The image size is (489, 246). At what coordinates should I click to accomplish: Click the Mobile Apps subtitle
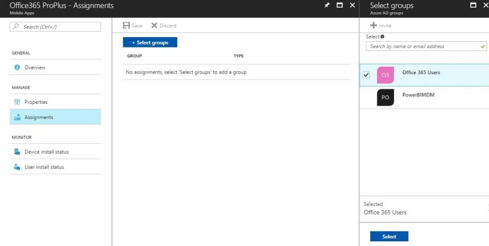[x=22, y=13]
